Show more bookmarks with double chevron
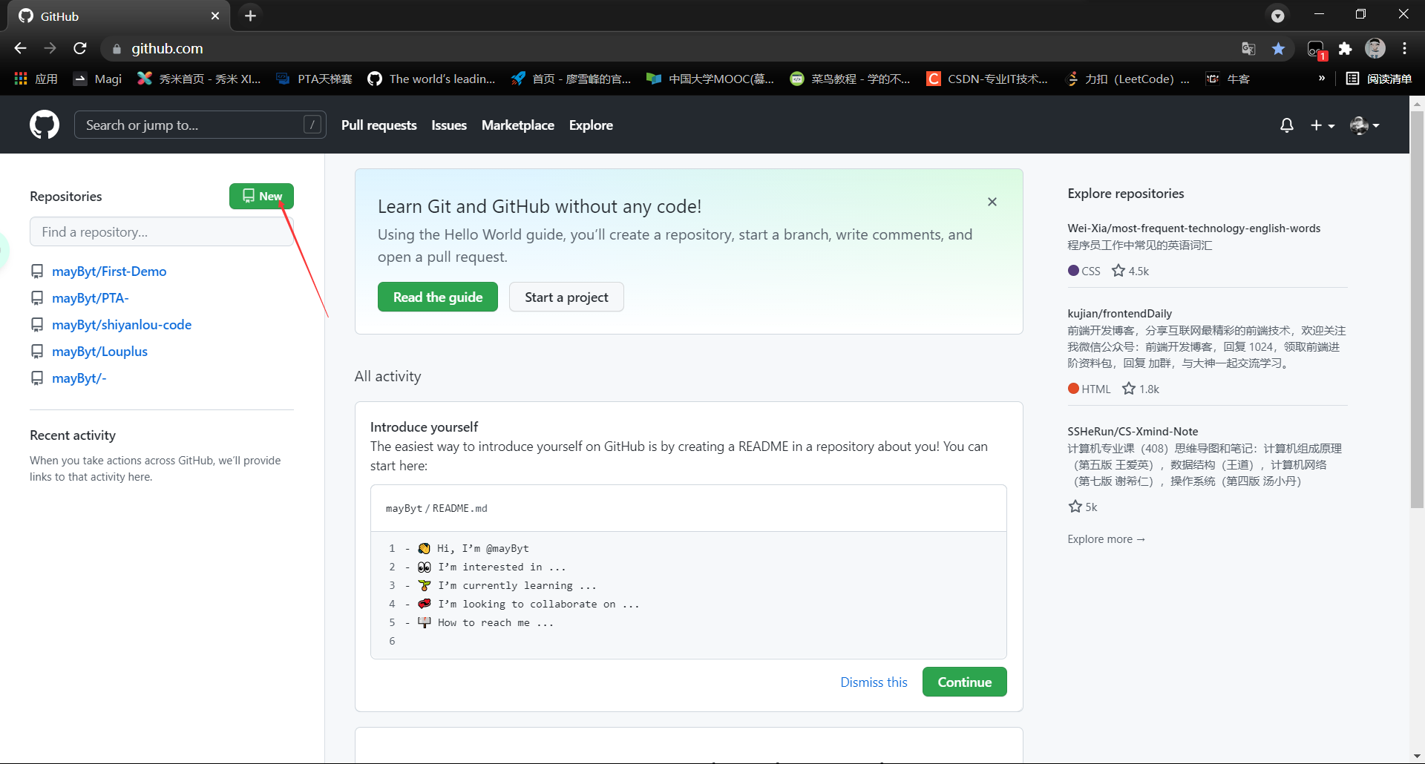The width and height of the screenshot is (1425, 764). [1322, 78]
